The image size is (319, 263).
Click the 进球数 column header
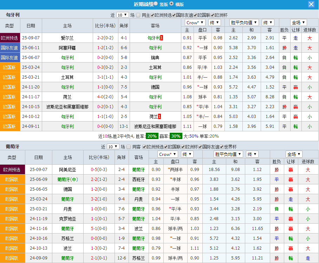(x=309, y=30)
